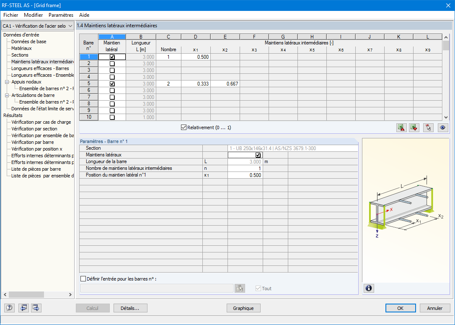Viewport: 455px width, 325px height.
Task: Toggle the Relativement (0 ... 1) checkbox
Action: (184, 127)
